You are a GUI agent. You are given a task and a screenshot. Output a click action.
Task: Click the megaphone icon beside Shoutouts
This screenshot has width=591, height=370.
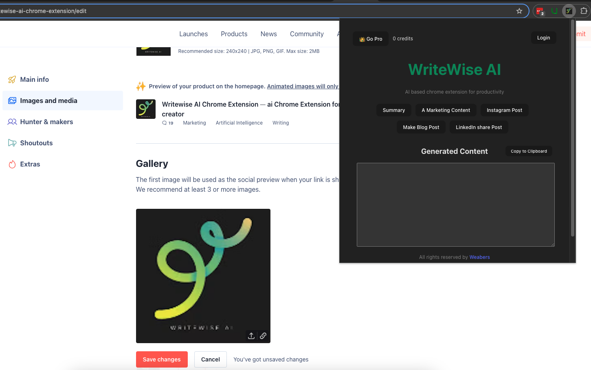[12, 143]
